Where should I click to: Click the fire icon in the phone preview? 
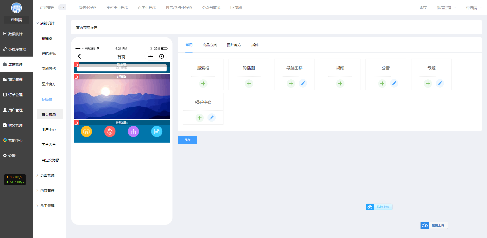110,131
